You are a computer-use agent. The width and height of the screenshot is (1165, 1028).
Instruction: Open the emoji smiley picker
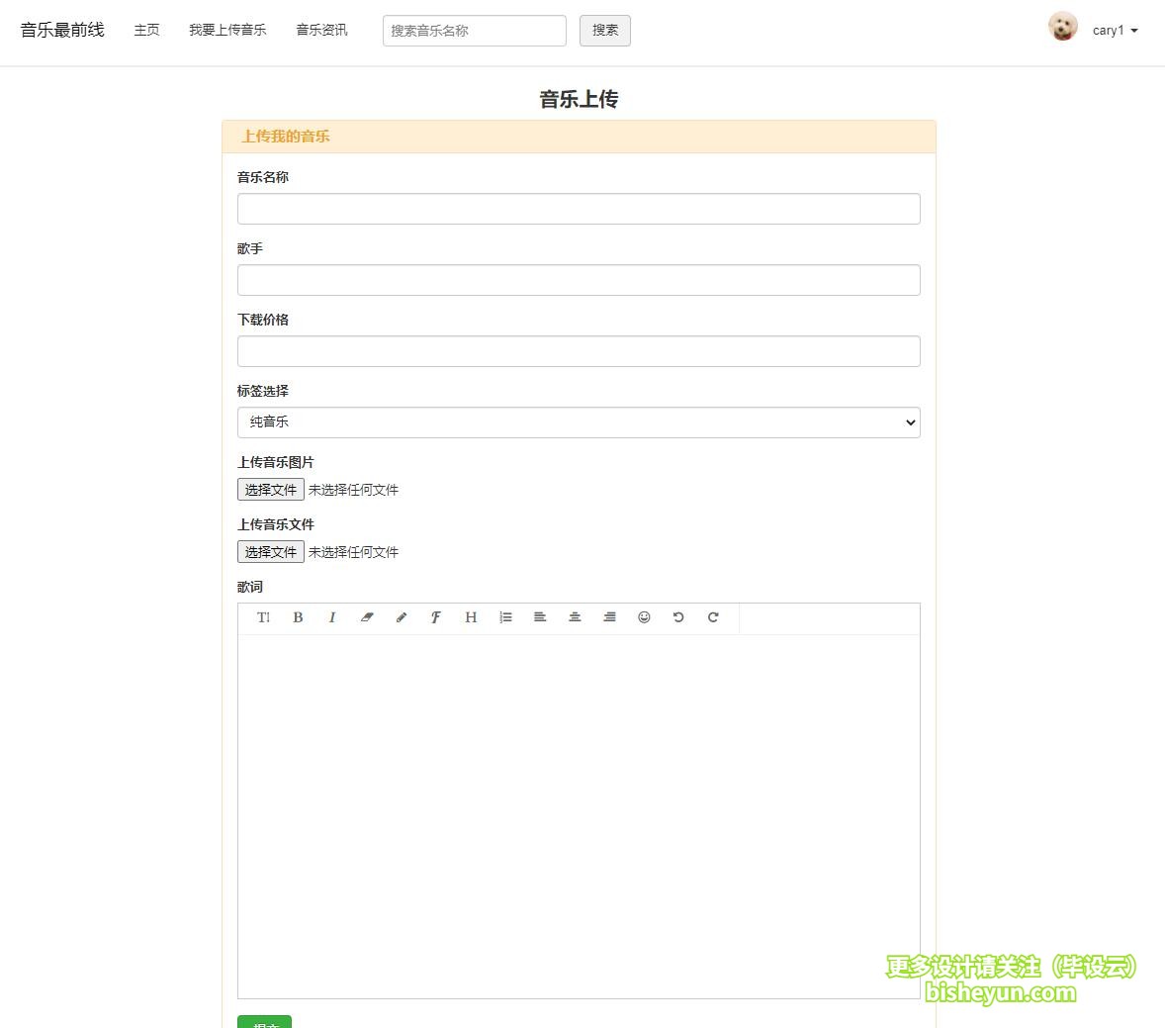(644, 617)
